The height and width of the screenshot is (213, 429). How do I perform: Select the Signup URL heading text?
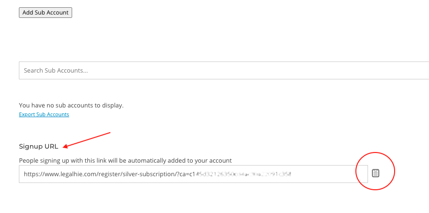point(39,147)
